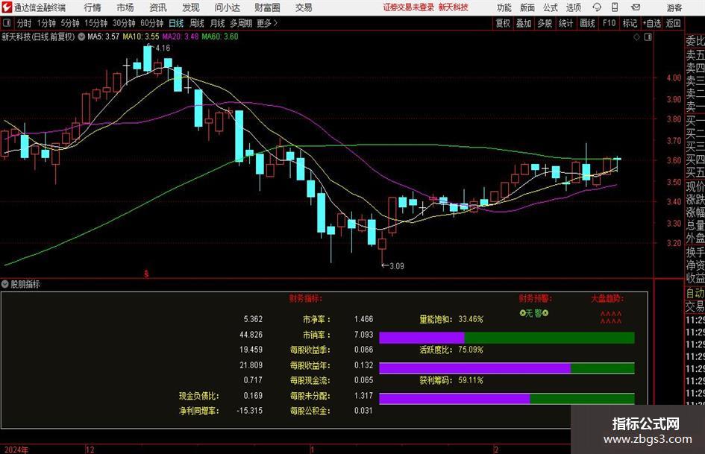Click the 12 month marker on time axis

tap(90, 450)
